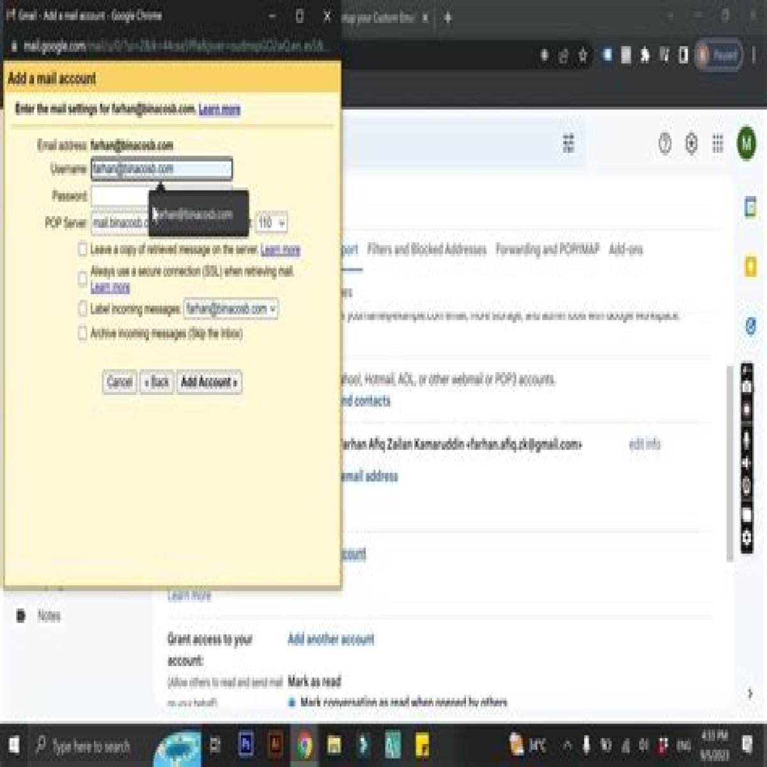Open File Explorer on taskbar
The width and height of the screenshot is (767, 767).
pos(334,745)
